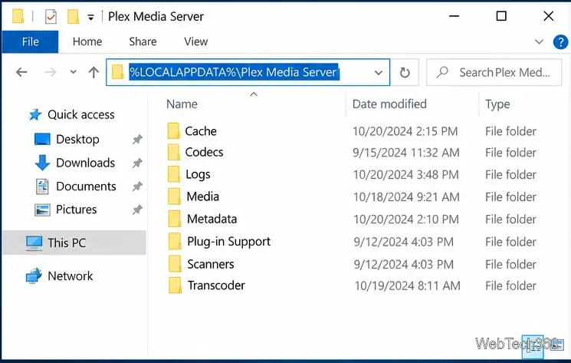Click the window folder icon in title bar
This screenshot has width=571, height=363.
[x=18, y=16]
